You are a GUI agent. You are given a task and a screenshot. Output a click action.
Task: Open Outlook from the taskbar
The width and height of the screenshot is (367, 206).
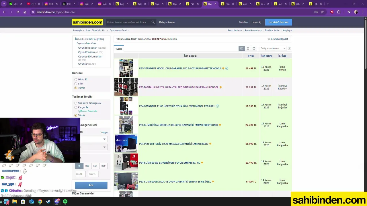point(32,201)
